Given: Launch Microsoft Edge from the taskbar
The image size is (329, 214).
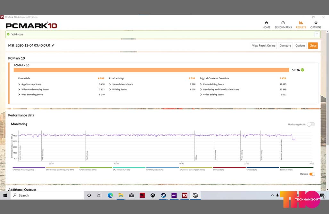Looking at the screenshot, I should (x=110, y=195).
